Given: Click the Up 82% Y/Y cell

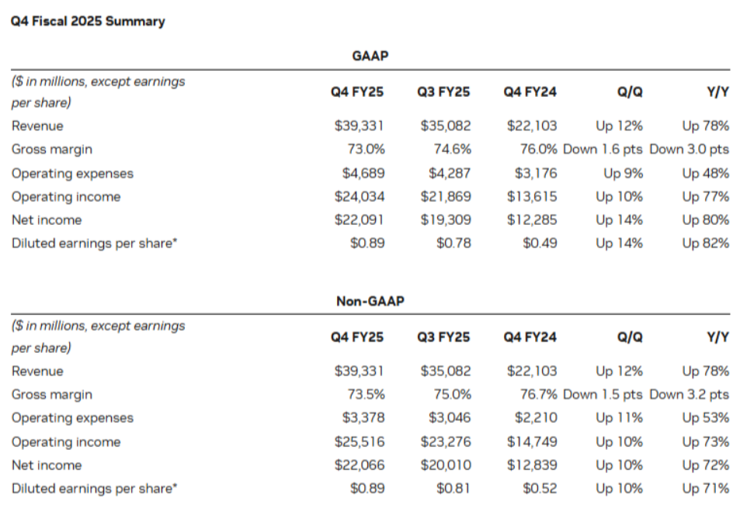Looking at the screenshot, I should pos(706,244).
